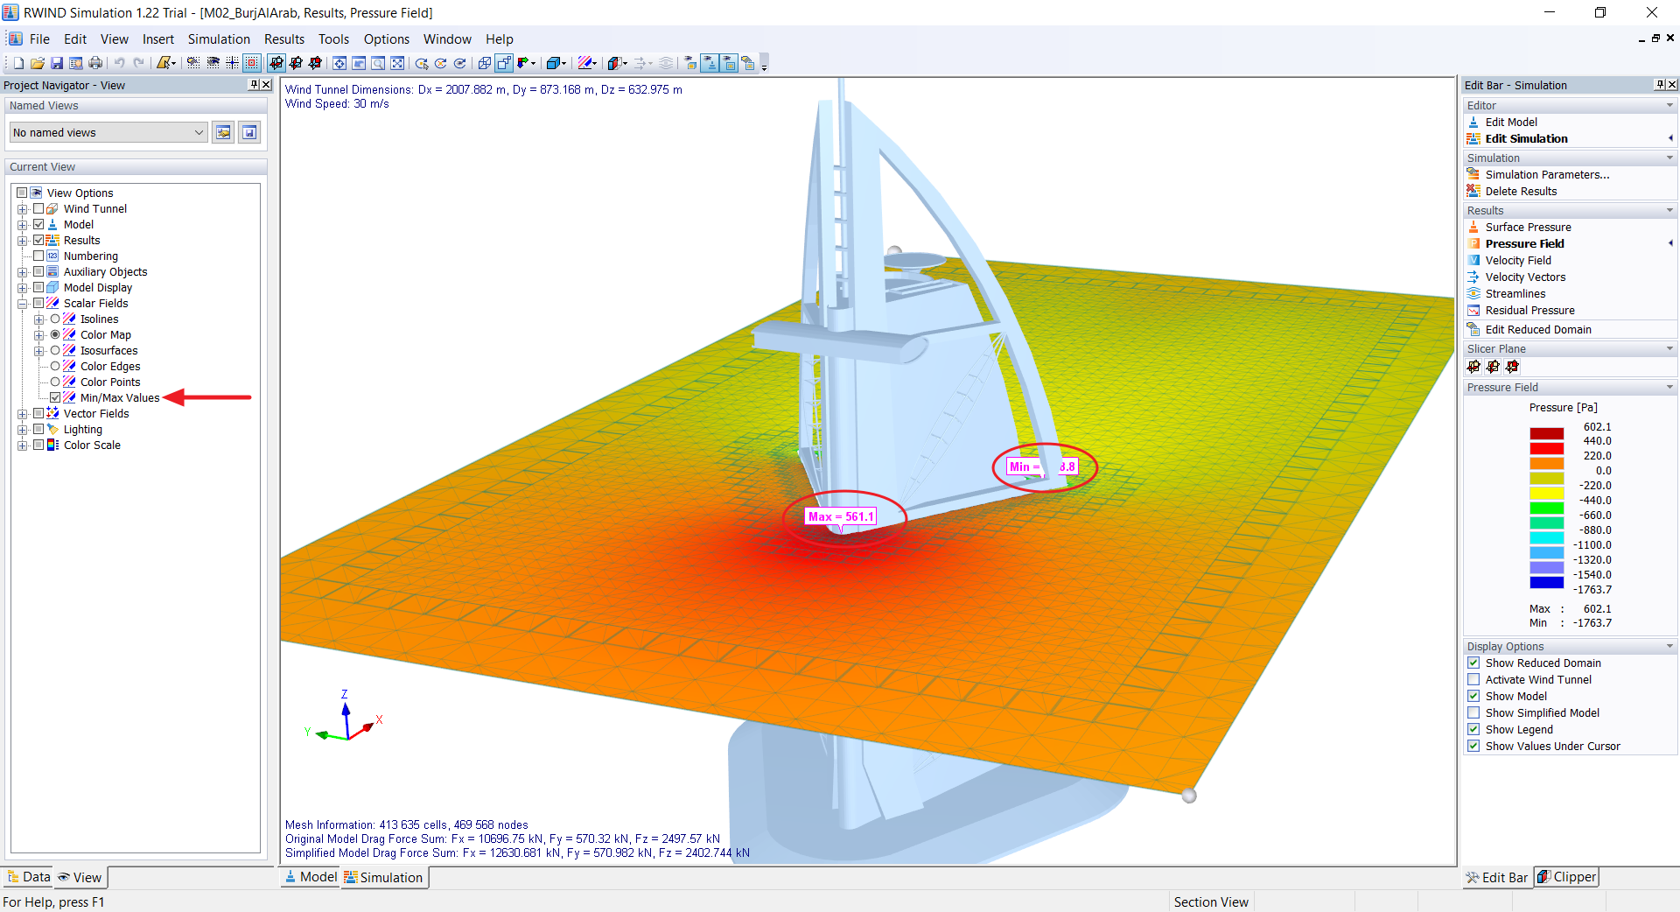Uncheck the Min/Max Values option
Viewport: 1680px width, 912px height.
(x=56, y=397)
